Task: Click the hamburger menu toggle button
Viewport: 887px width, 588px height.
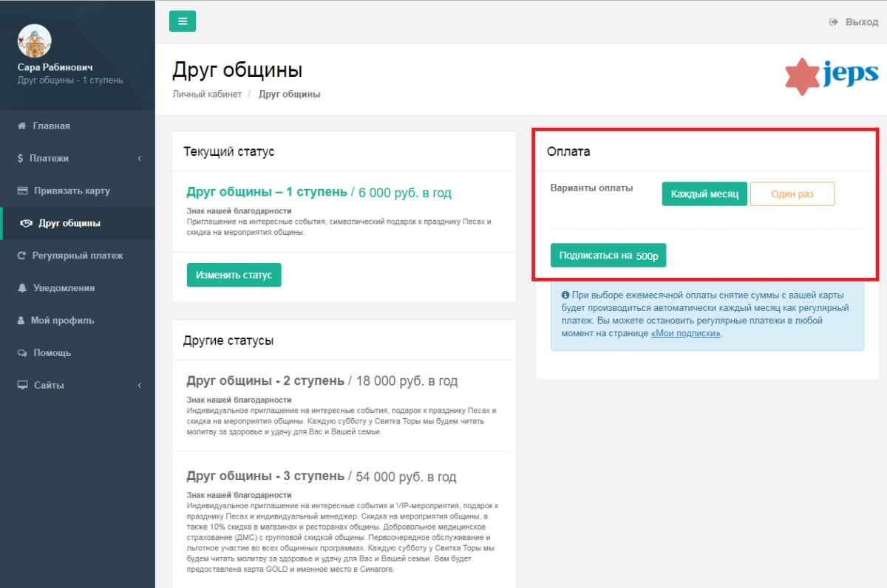Action: [183, 21]
